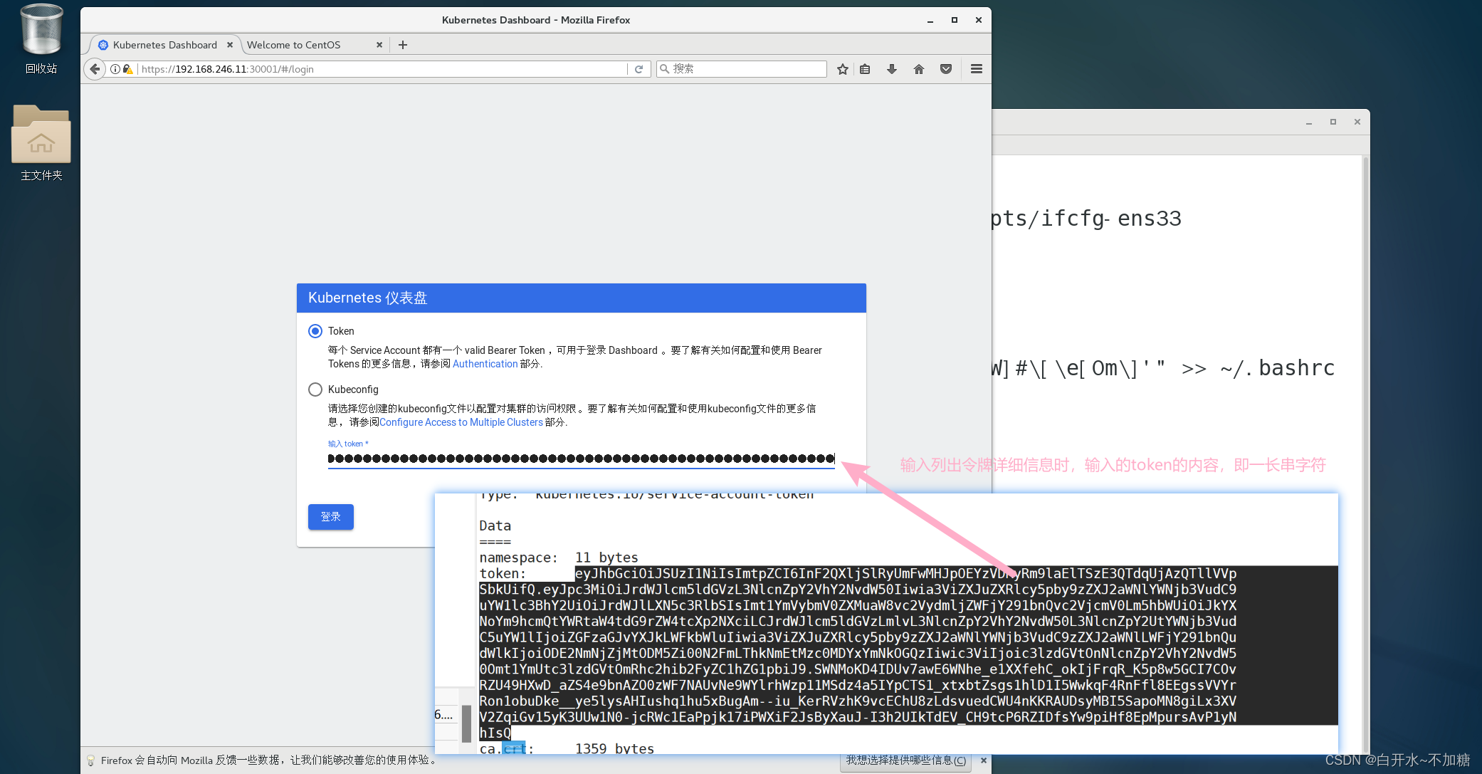The height and width of the screenshot is (774, 1482).
Task: Show bookmarks list icon
Action: click(865, 69)
